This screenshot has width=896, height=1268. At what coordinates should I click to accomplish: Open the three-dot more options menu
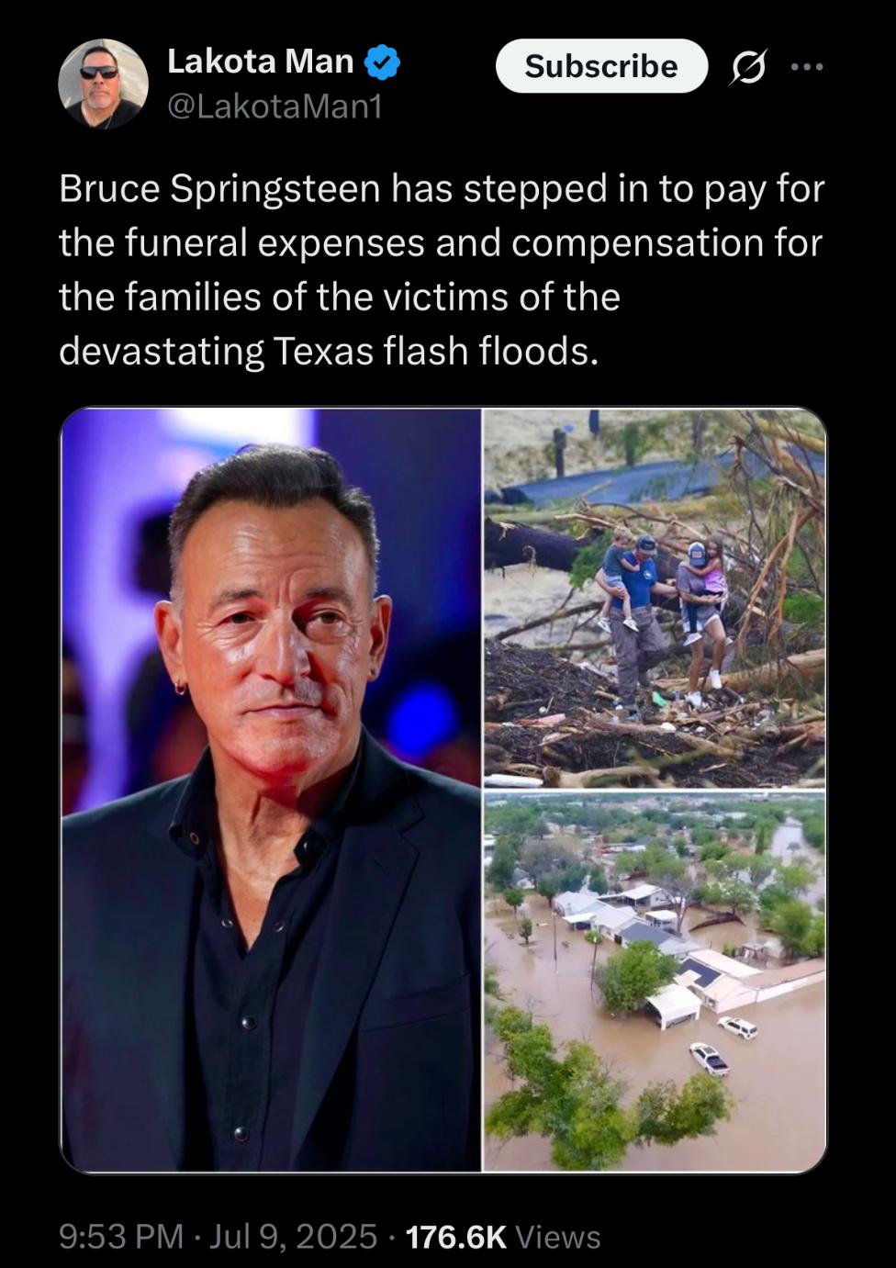pos(807,67)
